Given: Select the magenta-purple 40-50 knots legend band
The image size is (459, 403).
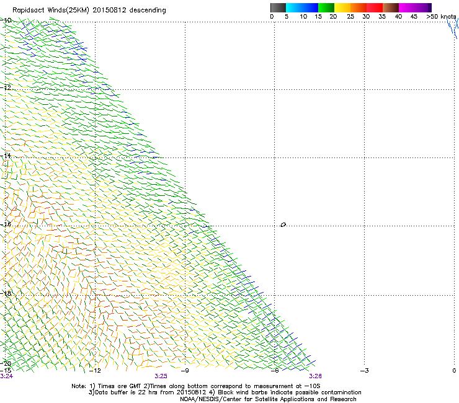Looking at the screenshot, I should pyautogui.click(x=415, y=7).
